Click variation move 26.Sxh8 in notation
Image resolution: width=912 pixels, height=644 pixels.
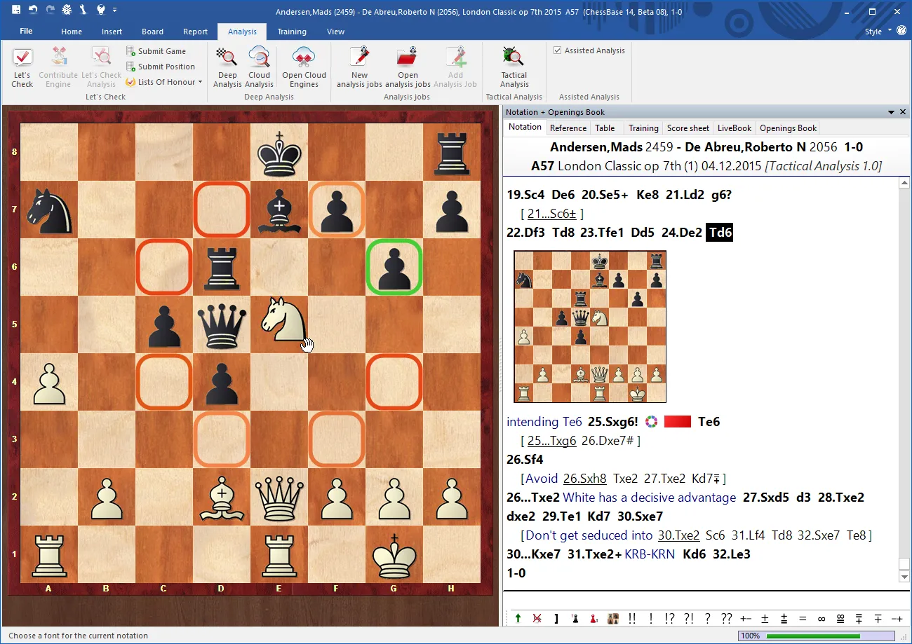585,479
